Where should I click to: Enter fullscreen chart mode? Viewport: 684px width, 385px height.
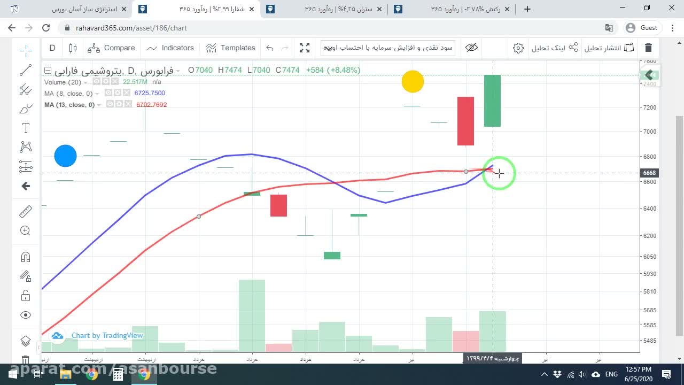305,48
